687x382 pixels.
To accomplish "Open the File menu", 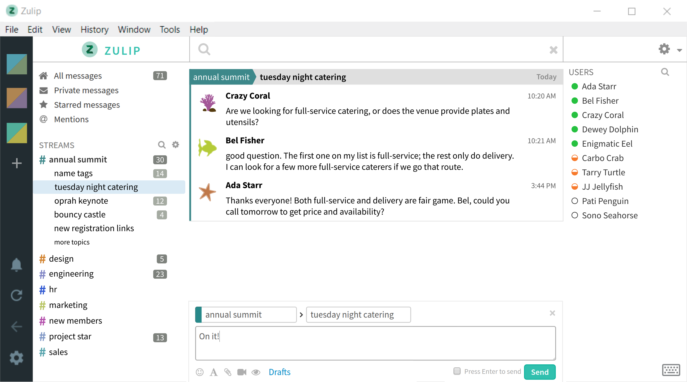I will tap(12, 30).
